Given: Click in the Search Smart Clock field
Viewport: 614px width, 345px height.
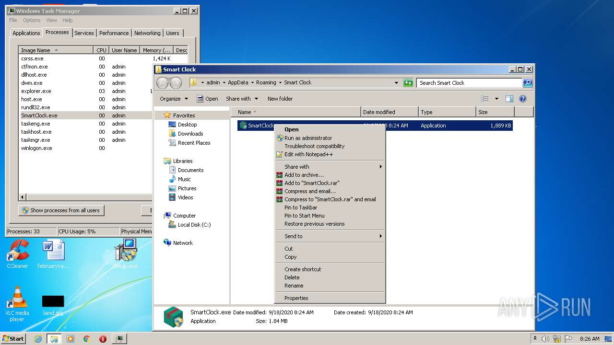Looking at the screenshot, I should (469, 83).
